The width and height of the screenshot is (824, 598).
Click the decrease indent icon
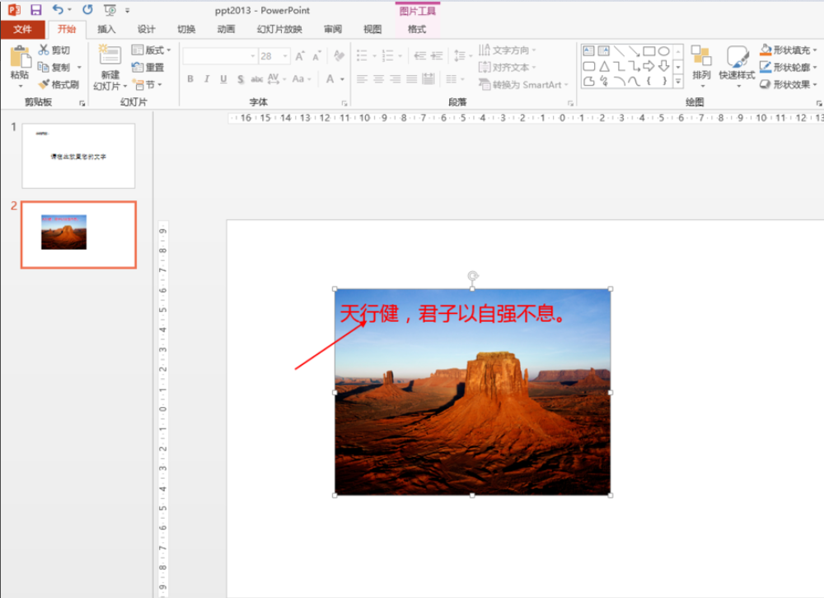[420, 56]
